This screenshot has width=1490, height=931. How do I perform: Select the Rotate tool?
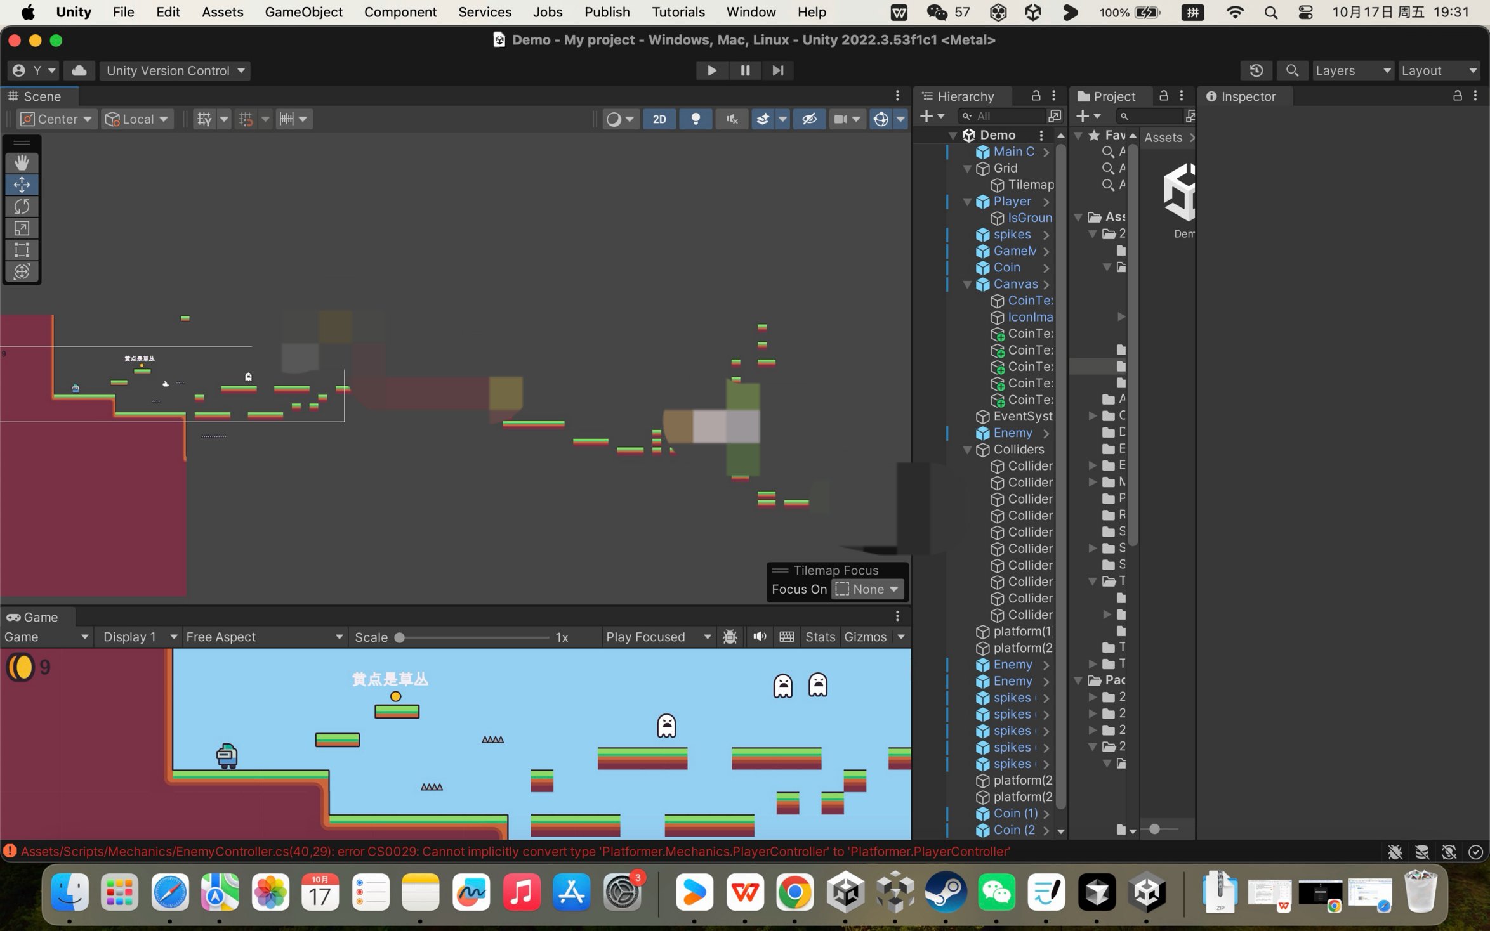(22, 206)
